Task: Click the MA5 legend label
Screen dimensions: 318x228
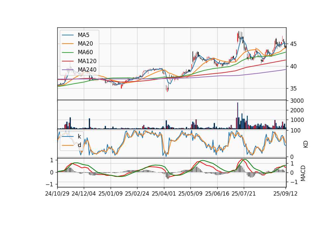Action: click(83, 35)
